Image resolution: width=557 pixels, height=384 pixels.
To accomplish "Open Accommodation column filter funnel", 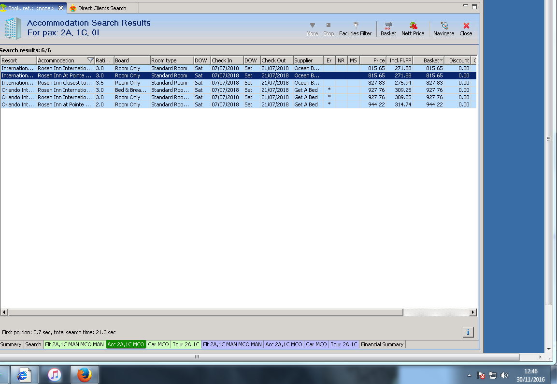I will (x=90, y=60).
